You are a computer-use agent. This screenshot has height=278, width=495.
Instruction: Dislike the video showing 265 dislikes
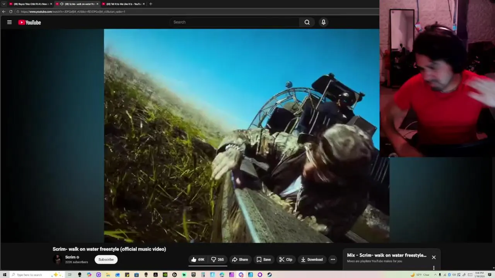click(x=217, y=259)
